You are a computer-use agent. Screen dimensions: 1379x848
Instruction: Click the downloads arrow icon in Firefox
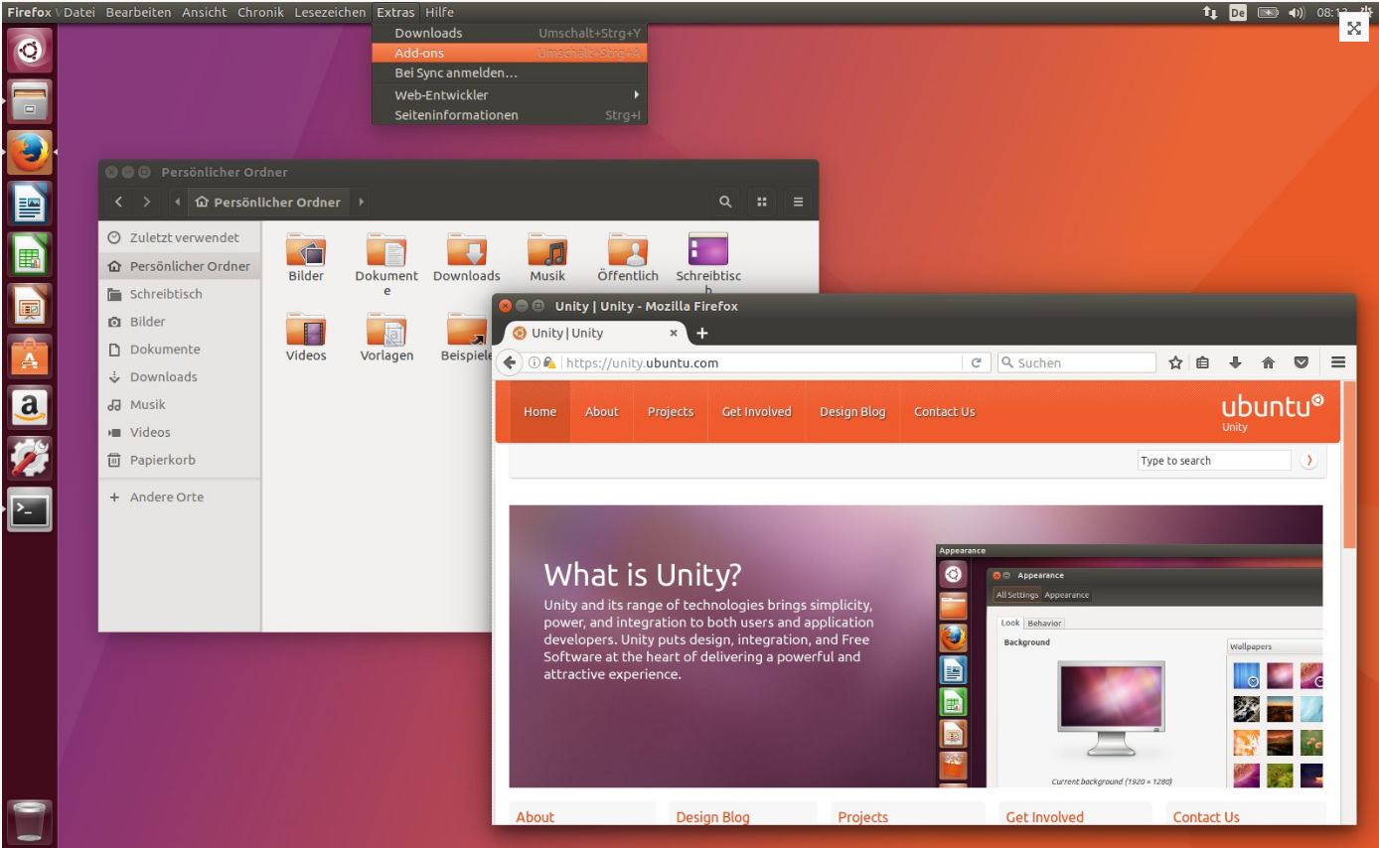click(1235, 363)
